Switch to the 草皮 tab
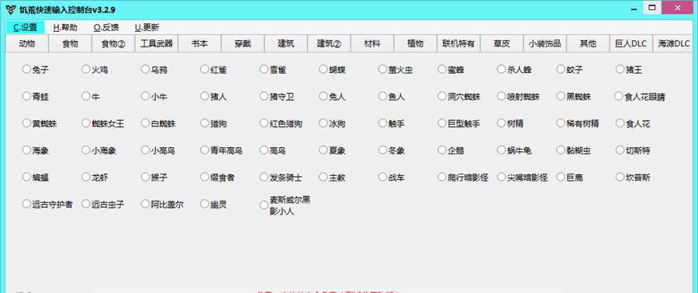This screenshot has height=293, width=698. [502, 43]
